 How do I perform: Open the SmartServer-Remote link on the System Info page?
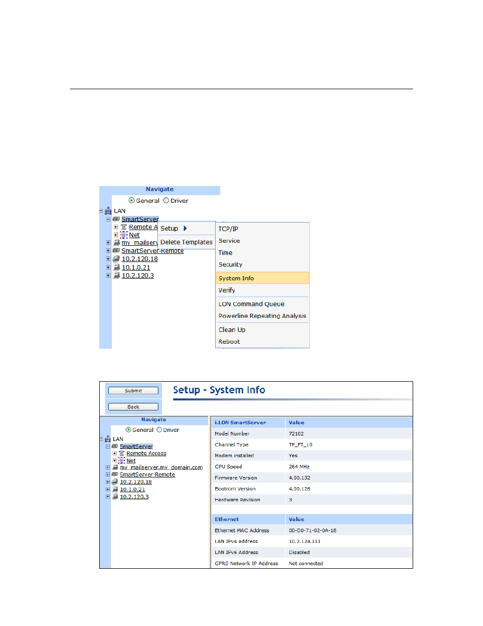(x=147, y=475)
